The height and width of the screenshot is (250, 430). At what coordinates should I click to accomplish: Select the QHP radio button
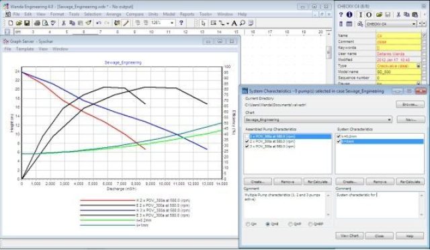point(290,224)
